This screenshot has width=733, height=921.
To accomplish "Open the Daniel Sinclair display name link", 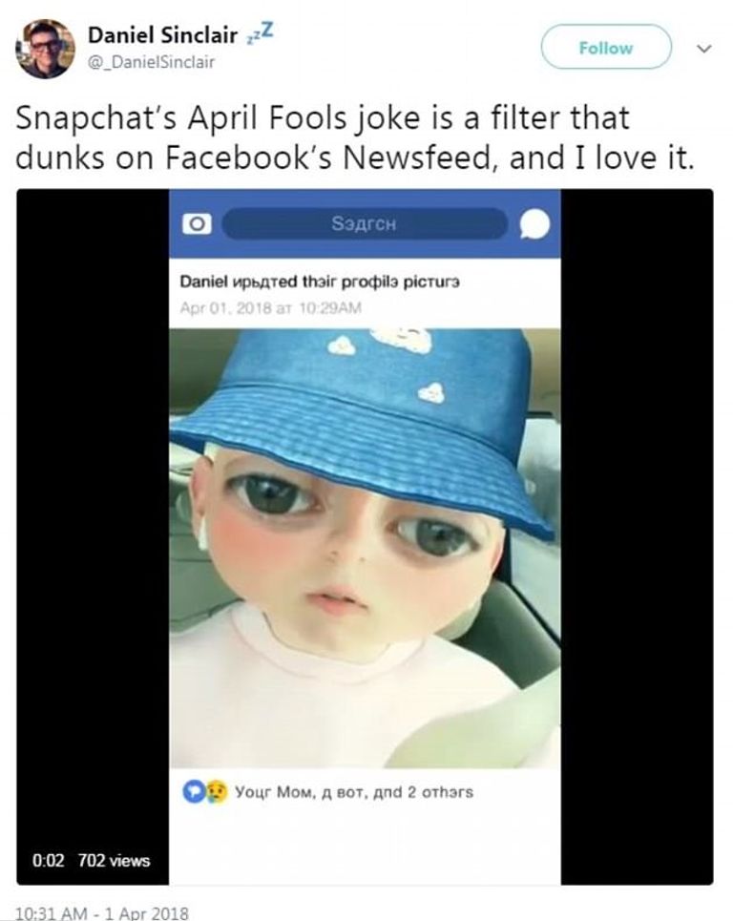I will (x=163, y=35).
